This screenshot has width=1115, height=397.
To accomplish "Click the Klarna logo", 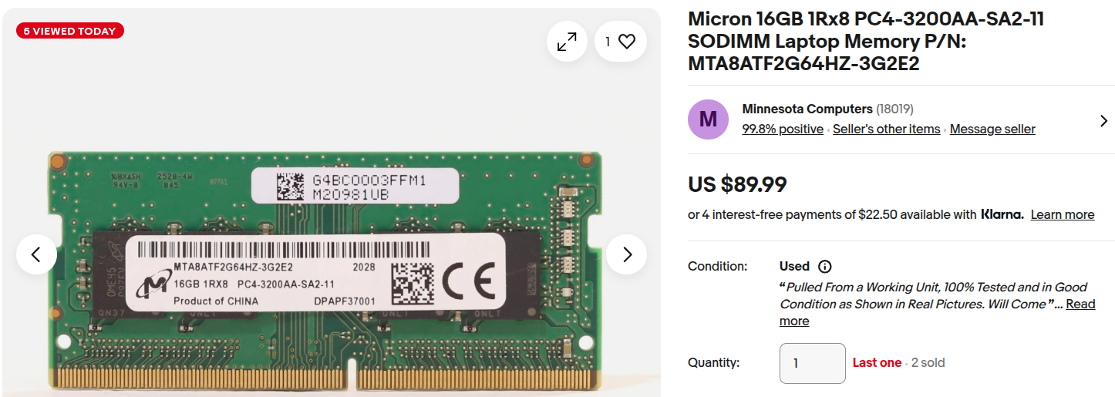I will coord(1002,215).
